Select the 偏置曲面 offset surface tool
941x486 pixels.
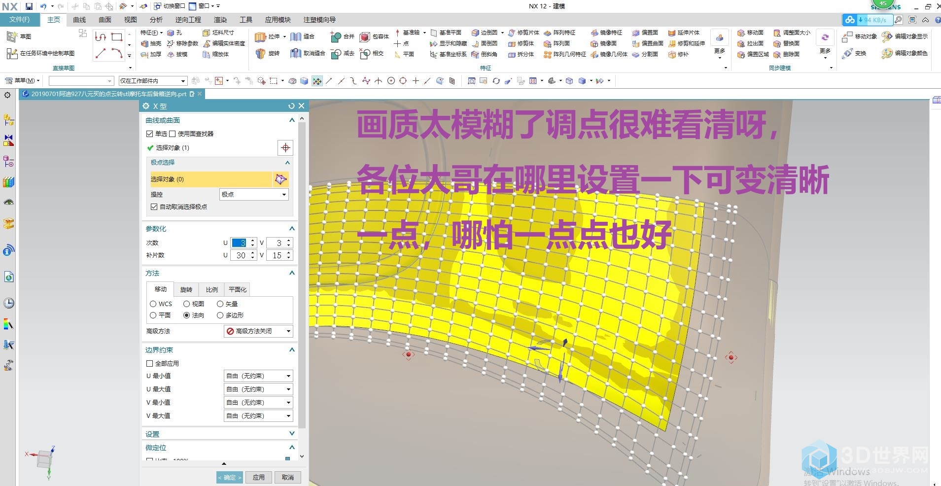coord(648,43)
